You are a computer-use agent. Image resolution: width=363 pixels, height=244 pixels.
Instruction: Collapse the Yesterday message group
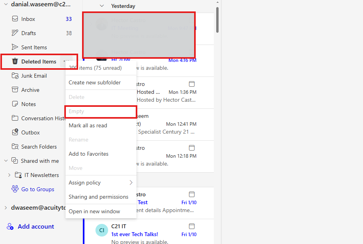[x=102, y=6]
